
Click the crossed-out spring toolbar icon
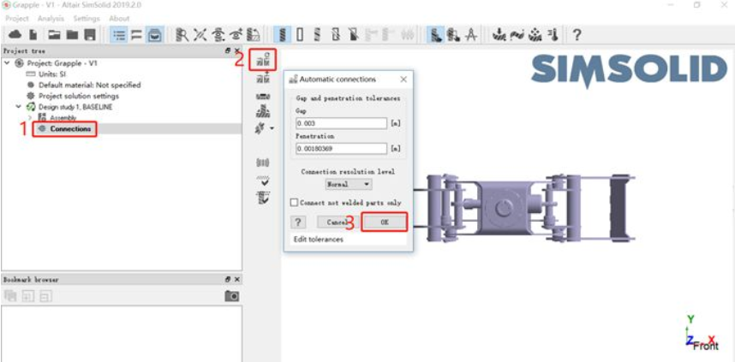(354, 34)
